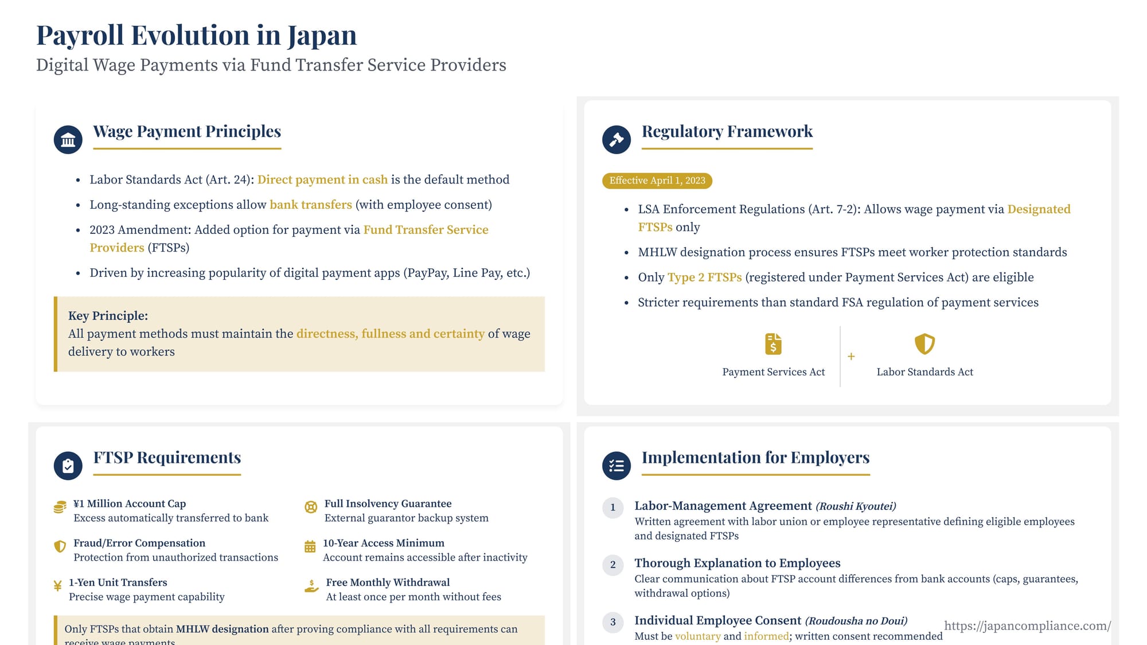Click the Labor Standards Act label under shield

coord(924,372)
